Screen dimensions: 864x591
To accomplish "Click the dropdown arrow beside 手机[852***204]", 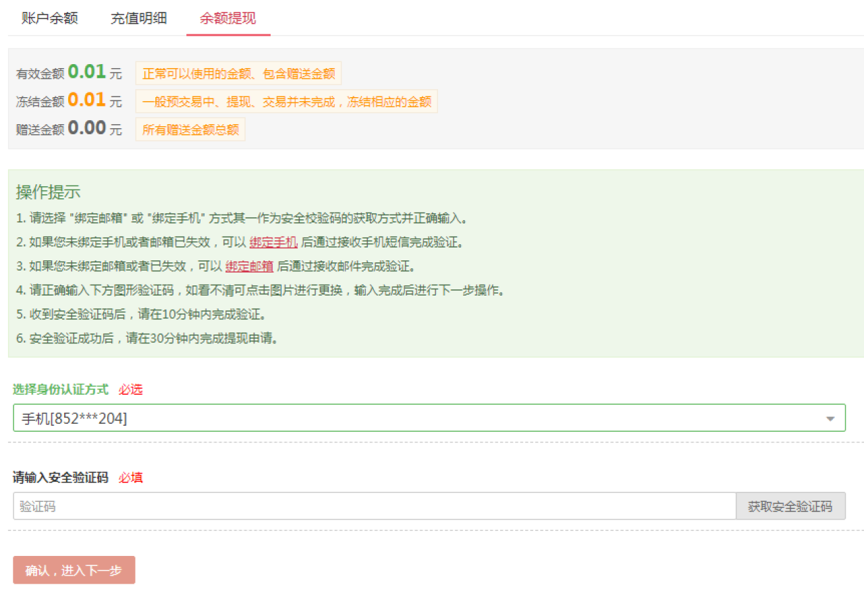I will [830, 418].
